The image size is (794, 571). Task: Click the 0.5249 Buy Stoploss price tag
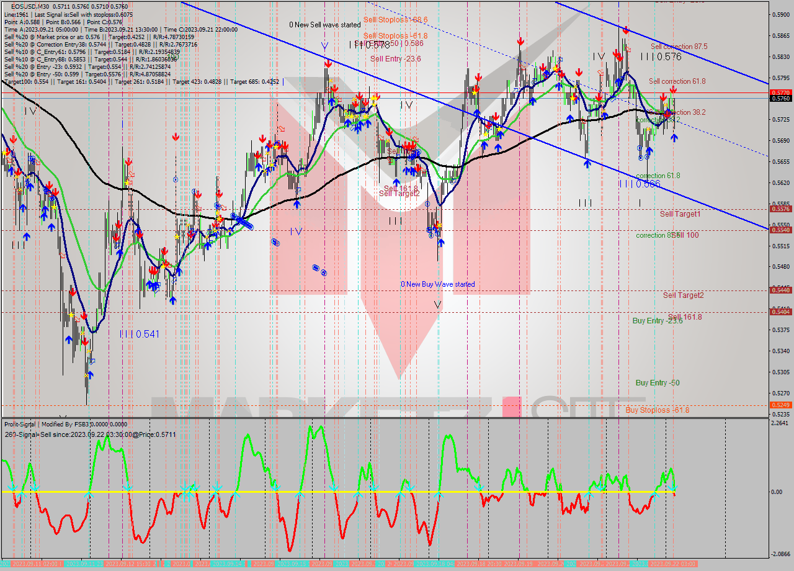[780, 405]
